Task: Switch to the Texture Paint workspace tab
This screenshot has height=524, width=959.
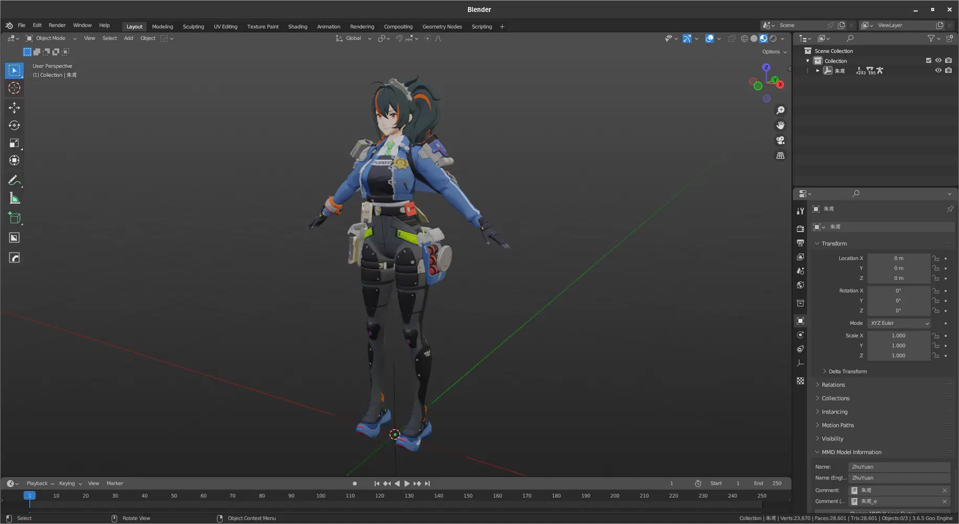Action: [x=263, y=26]
